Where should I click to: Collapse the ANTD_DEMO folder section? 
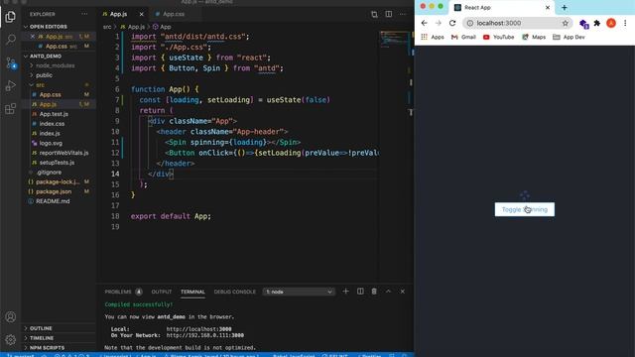59,57
